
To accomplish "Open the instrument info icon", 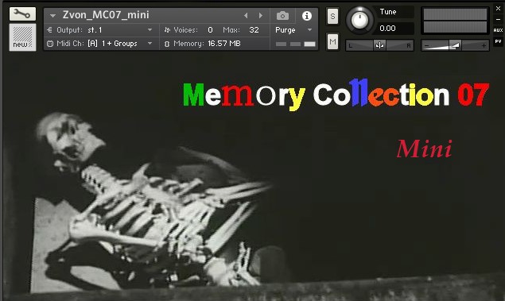I will 307,16.
